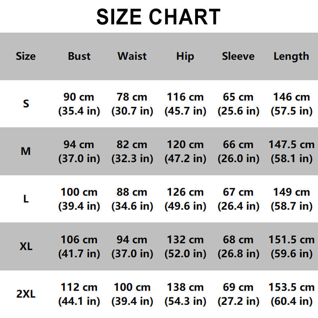Select the Size column header
Image resolution: width=318 pixels, height=318 pixels.
tap(26, 56)
